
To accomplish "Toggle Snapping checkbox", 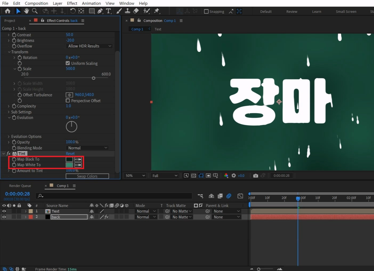I will [206, 11].
